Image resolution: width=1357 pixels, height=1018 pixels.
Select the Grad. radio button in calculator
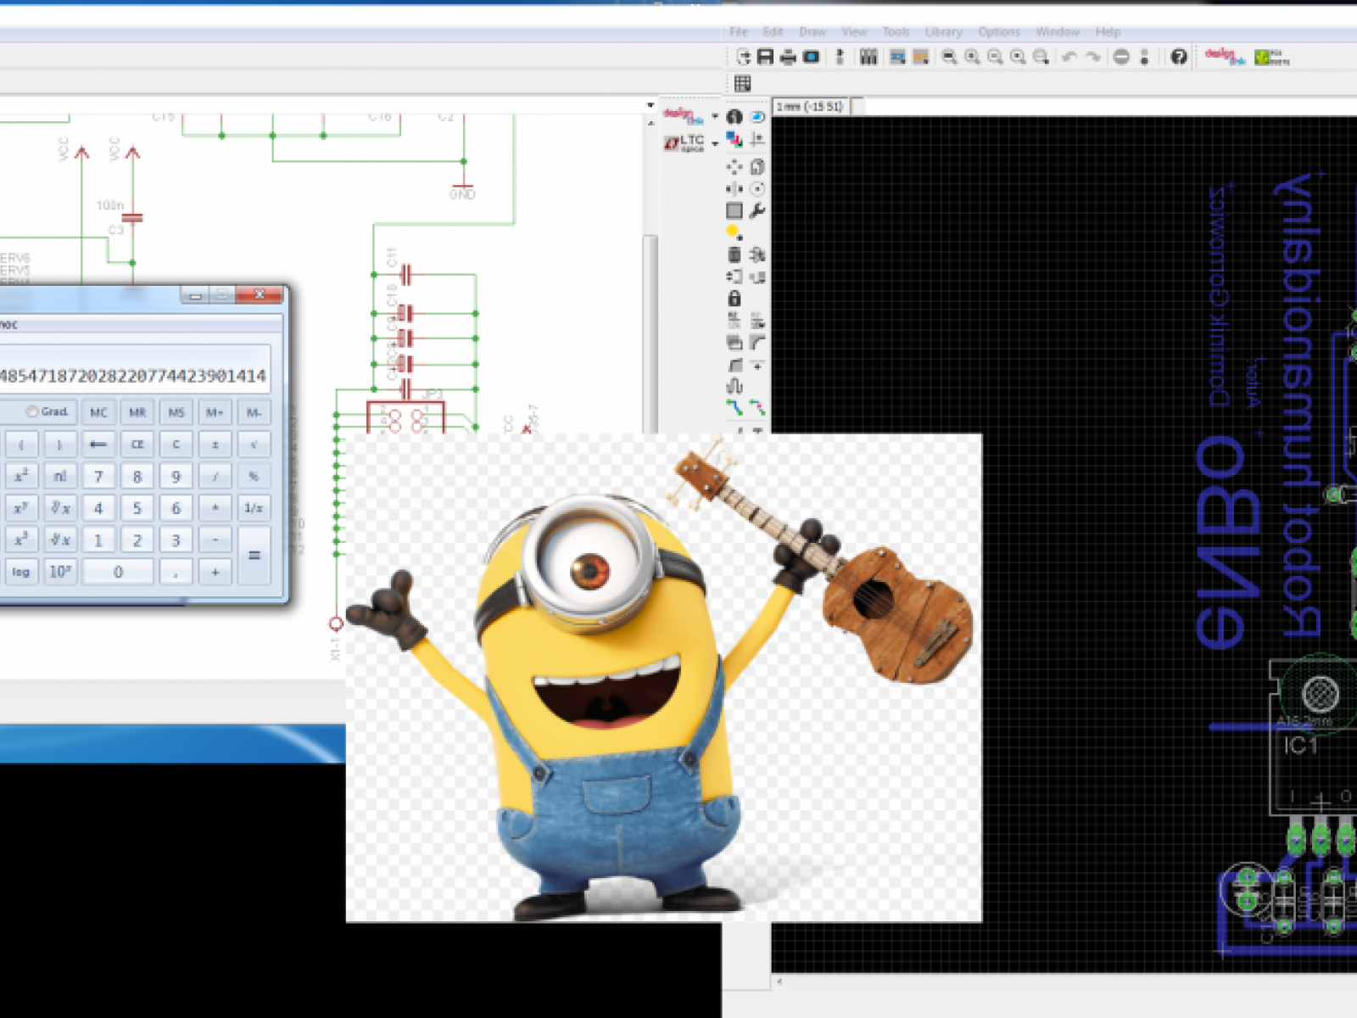[32, 411]
